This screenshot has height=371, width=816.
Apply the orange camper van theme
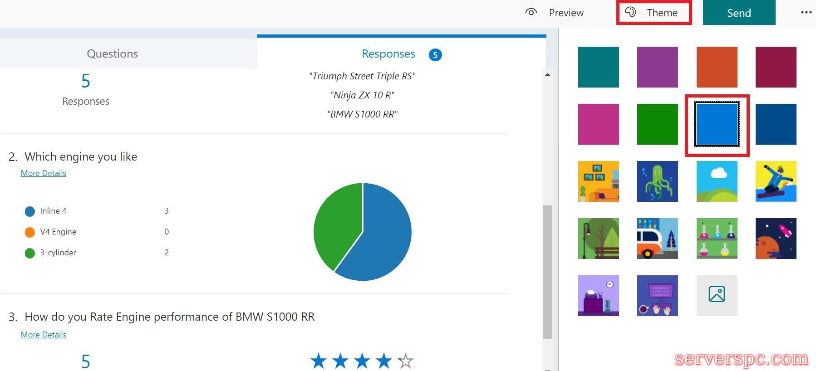click(657, 239)
